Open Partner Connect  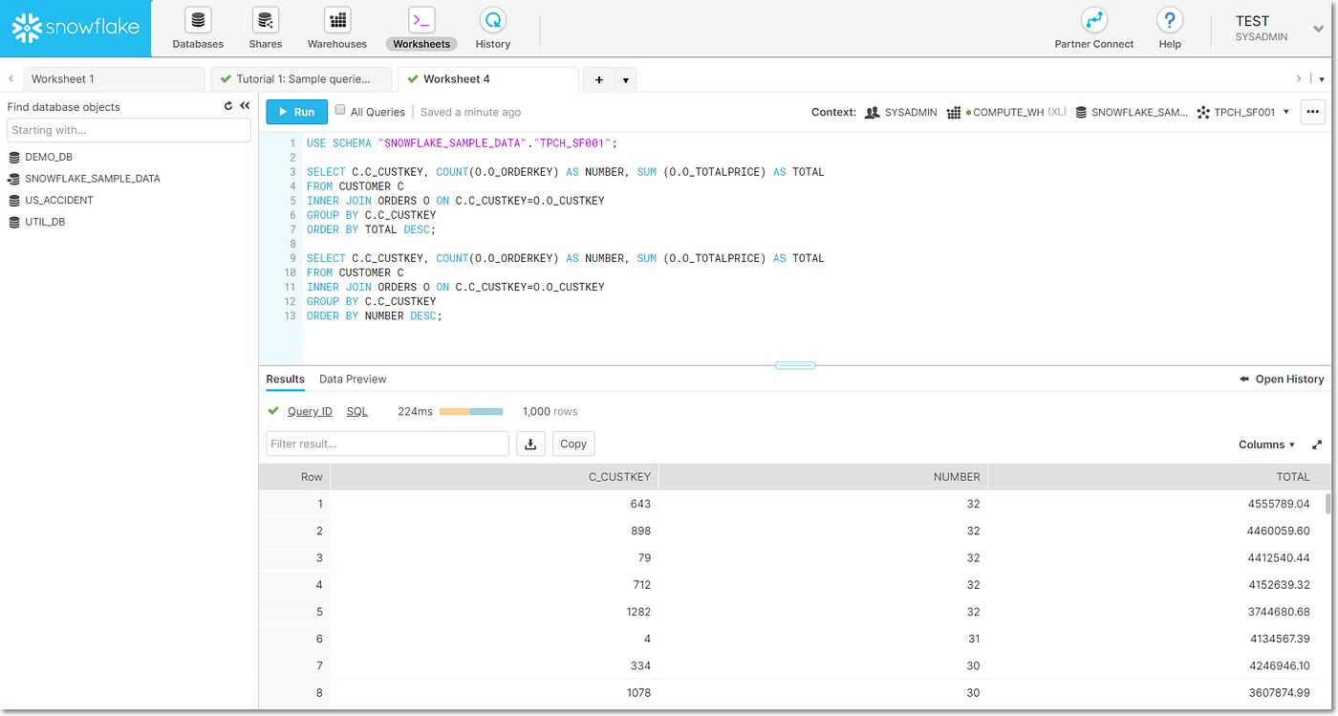coord(1093,28)
